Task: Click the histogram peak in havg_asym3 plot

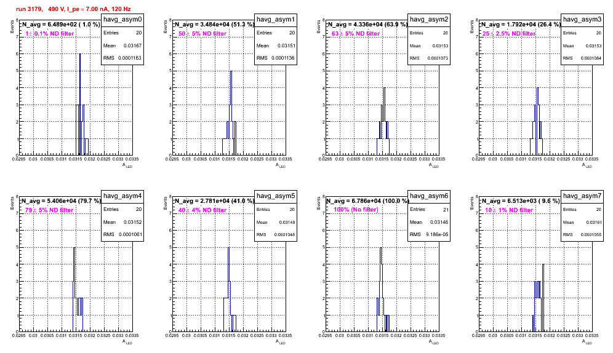Action: tap(537, 88)
